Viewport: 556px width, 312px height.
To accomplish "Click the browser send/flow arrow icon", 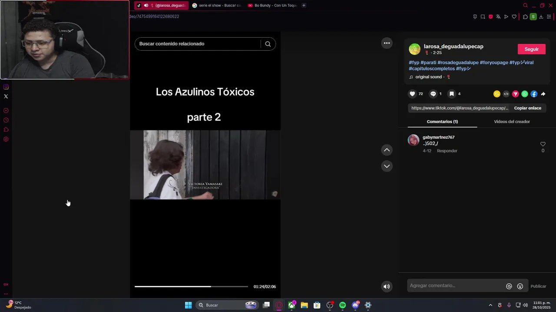I will [x=506, y=16].
